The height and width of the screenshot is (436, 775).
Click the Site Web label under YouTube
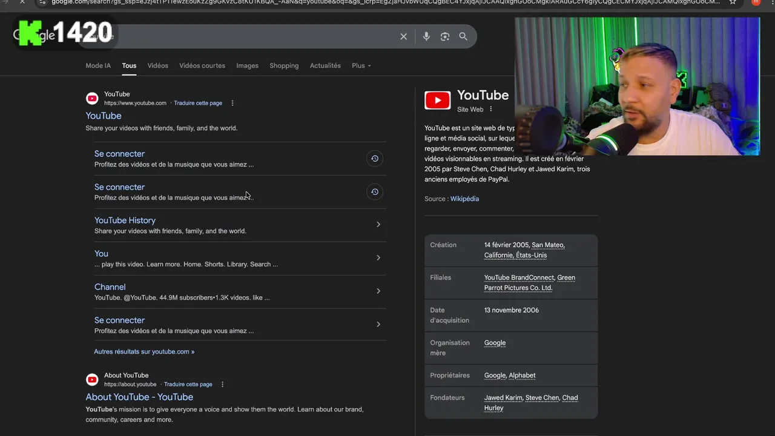[x=470, y=110]
